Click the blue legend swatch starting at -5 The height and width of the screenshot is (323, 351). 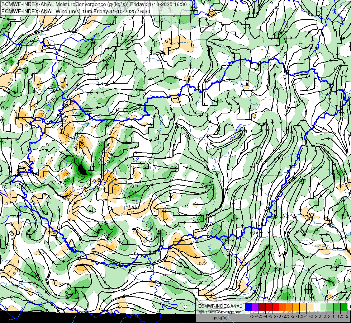pos(248,307)
